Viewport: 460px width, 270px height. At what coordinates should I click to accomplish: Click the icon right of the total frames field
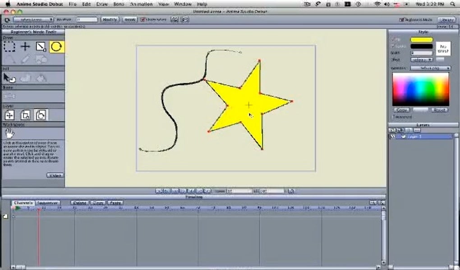coord(291,191)
